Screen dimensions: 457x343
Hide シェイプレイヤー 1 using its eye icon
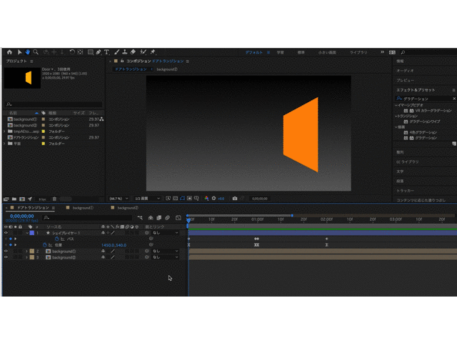click(x=6, y=233)
